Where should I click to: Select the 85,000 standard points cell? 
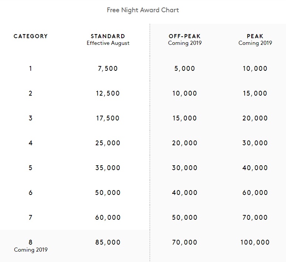(x=108, y=242)
